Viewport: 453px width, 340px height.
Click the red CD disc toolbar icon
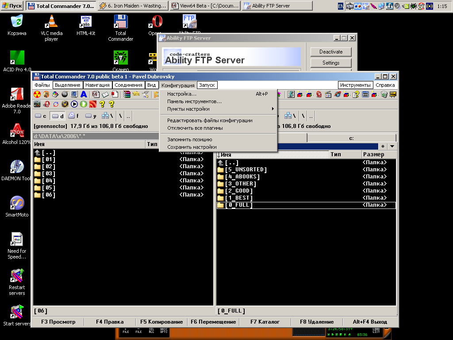point(319,94)
